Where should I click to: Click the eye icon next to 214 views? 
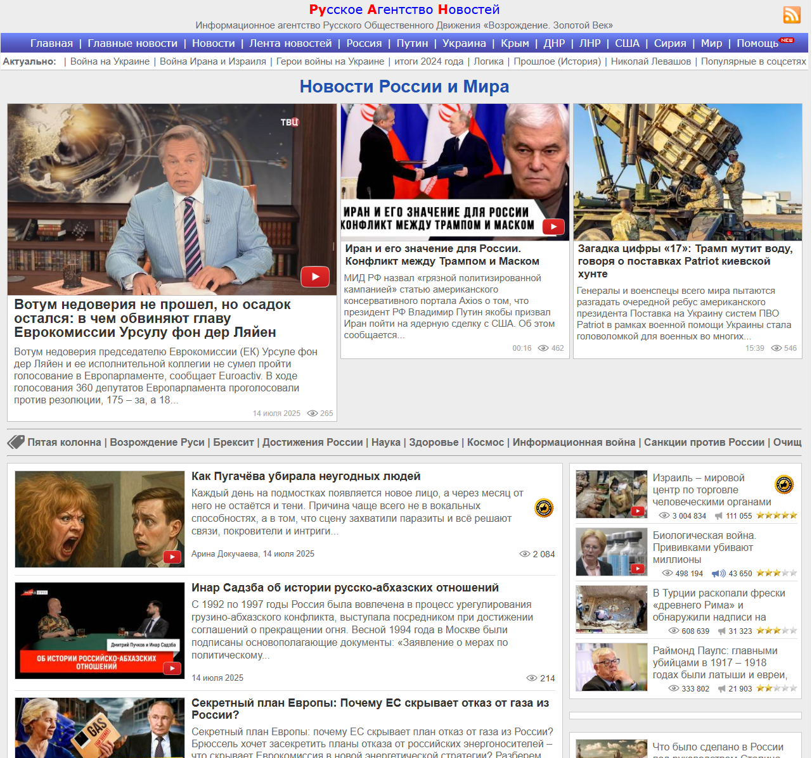[532, 678]
